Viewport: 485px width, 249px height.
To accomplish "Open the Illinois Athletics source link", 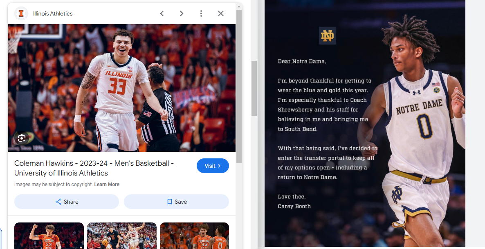I will click(53, 13).
